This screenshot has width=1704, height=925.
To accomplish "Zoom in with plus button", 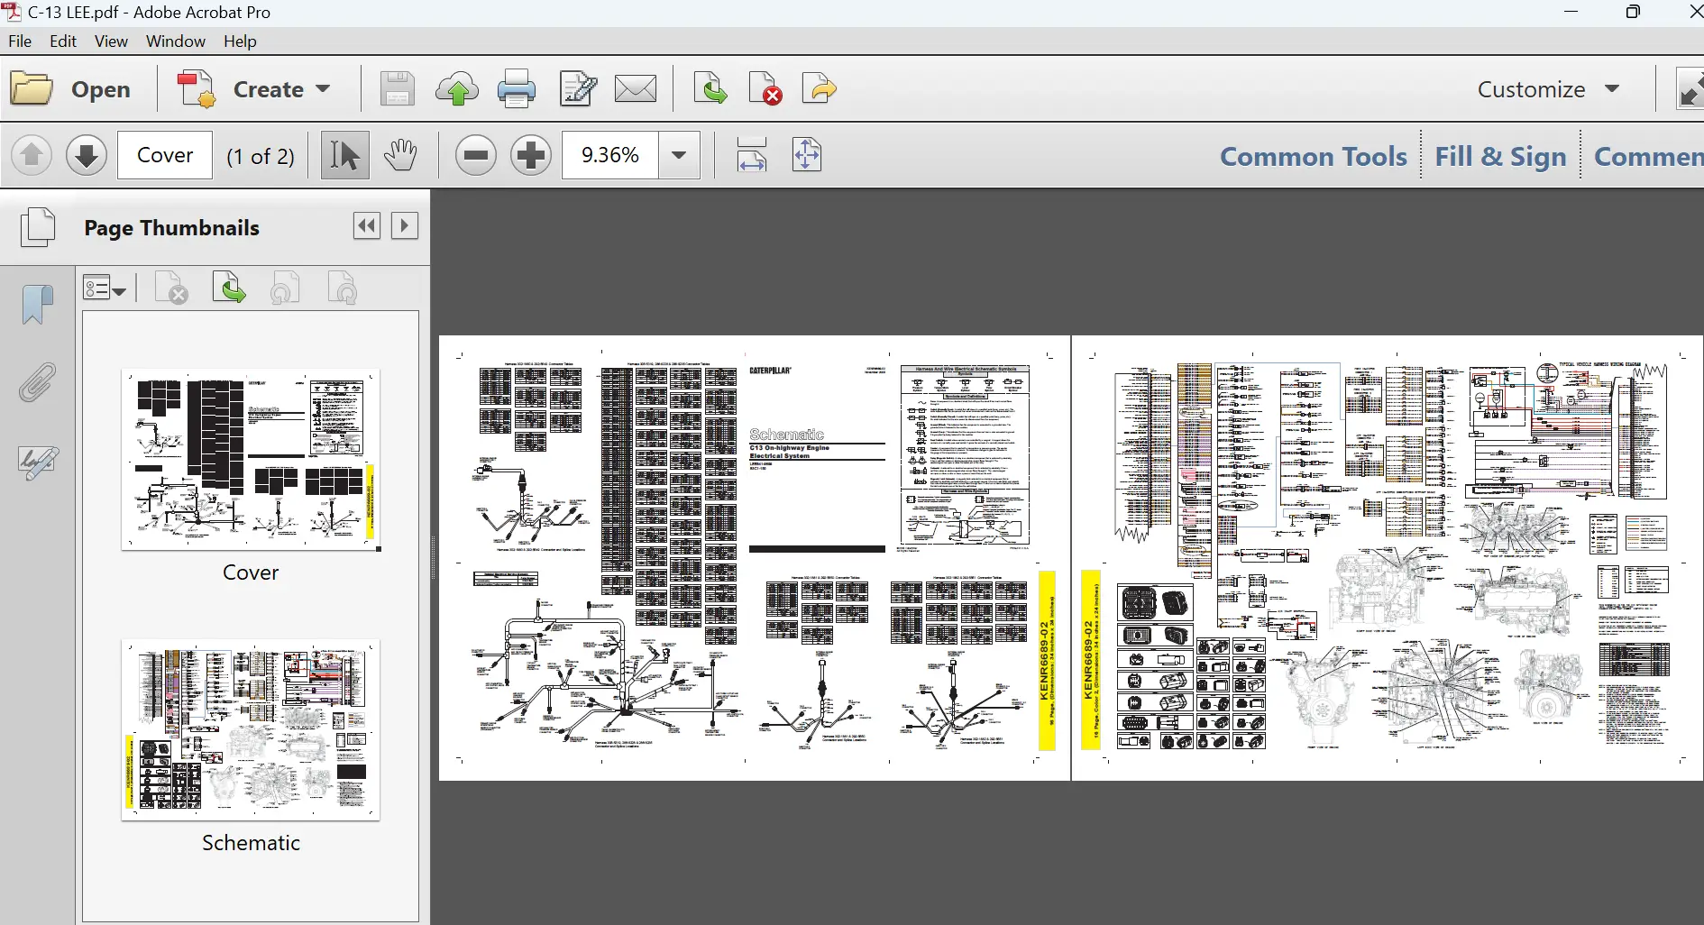I will pos(531,155).
